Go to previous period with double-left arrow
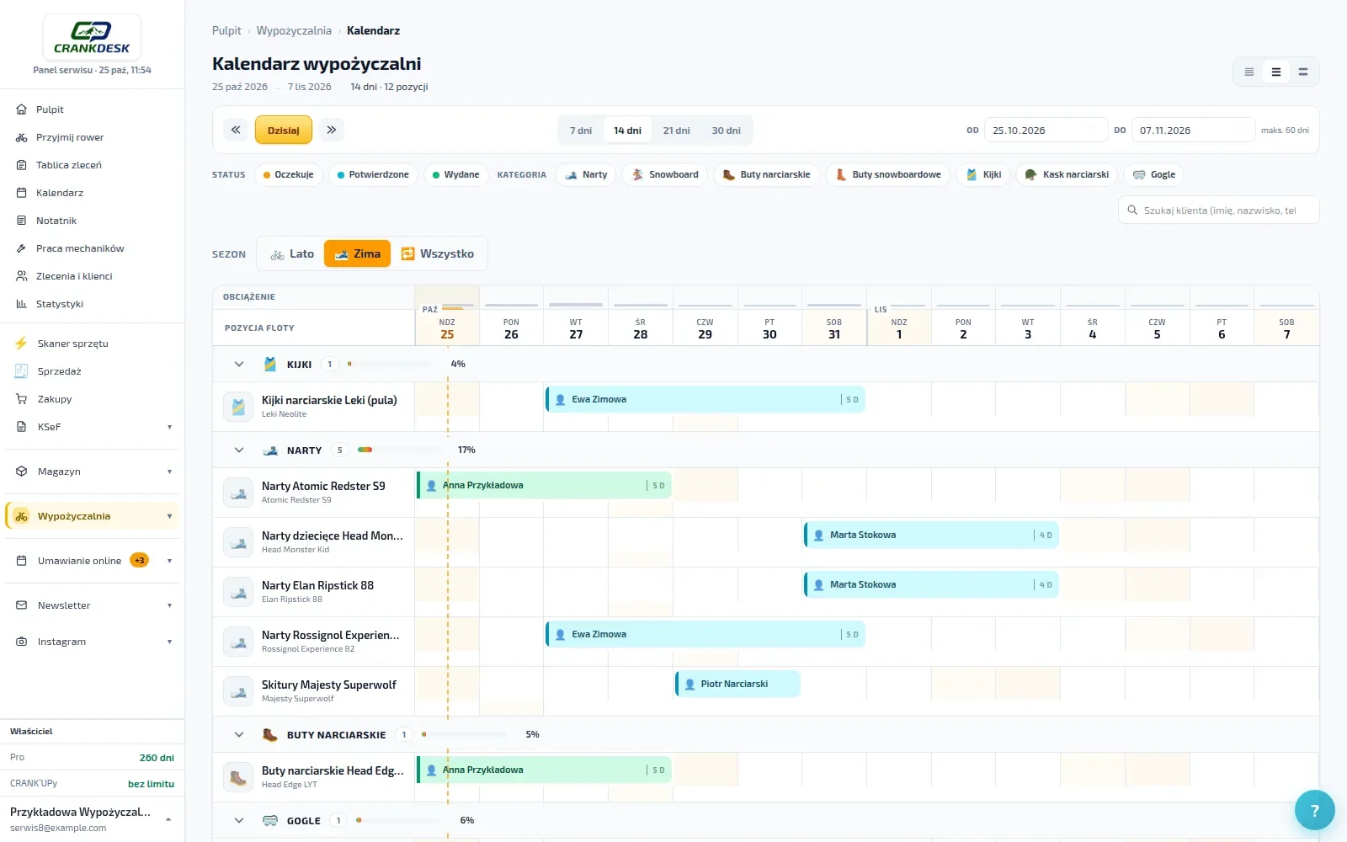This screenshot has height=842, width=1347. (x=236, y=130)
